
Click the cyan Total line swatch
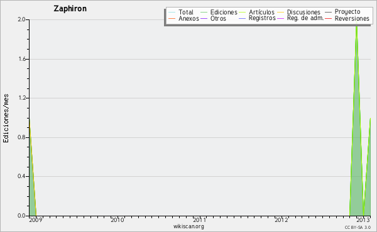point(172,12)
